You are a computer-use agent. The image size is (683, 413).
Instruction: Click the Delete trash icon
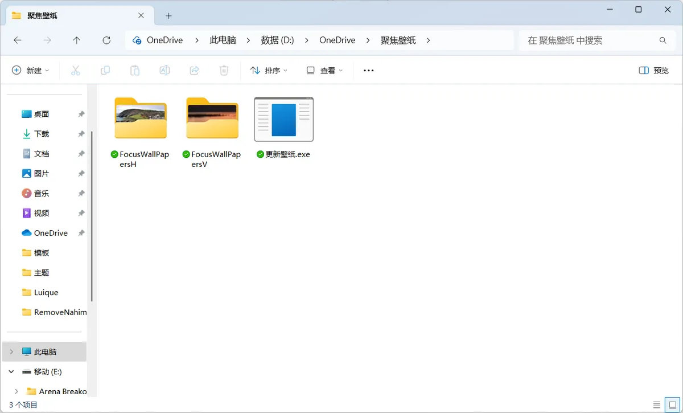pos(224,71)
